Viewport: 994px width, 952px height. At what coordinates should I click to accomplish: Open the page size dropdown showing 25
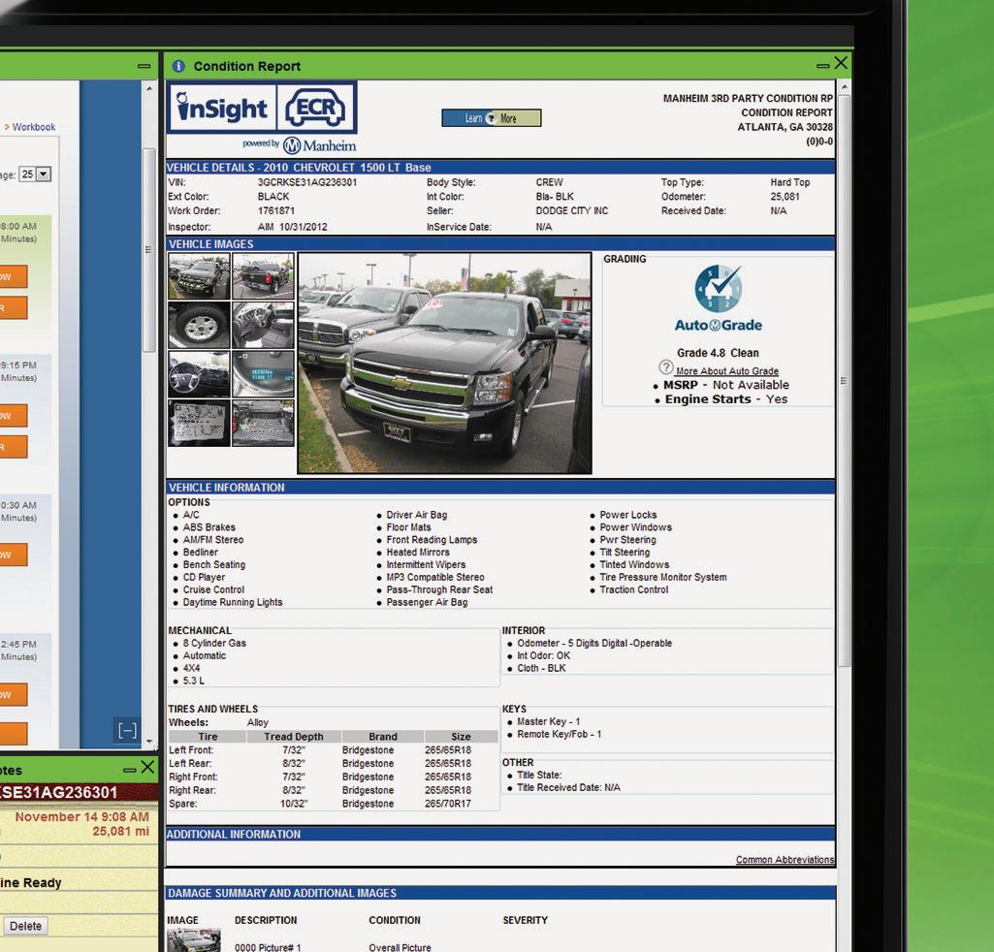coord(36,175)
